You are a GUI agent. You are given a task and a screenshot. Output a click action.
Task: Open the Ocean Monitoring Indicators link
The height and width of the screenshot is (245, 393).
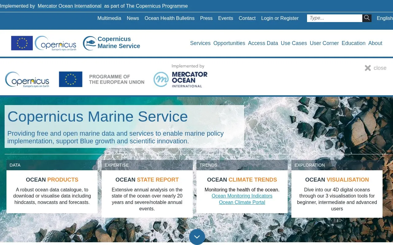242,196
